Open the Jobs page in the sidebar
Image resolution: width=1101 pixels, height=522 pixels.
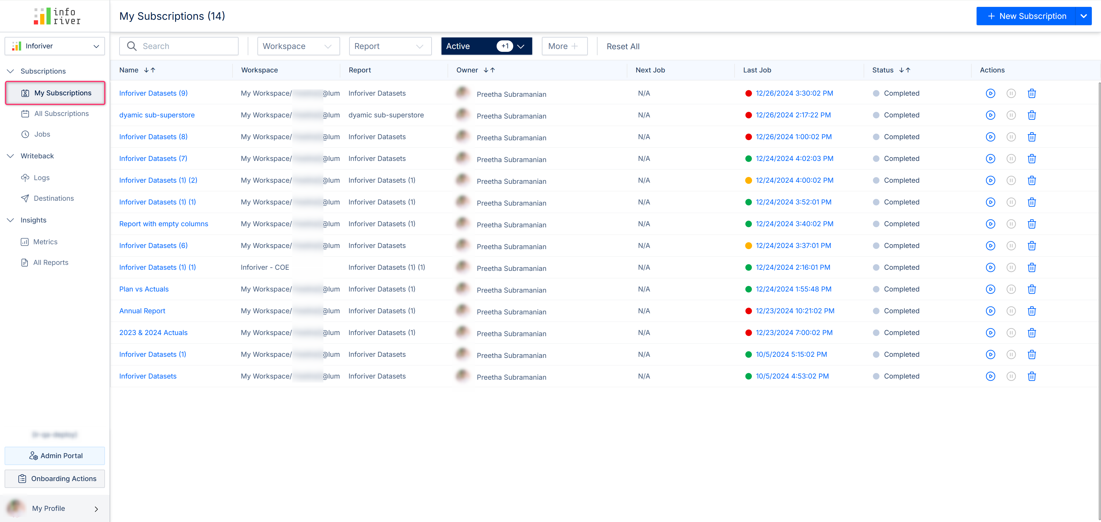42,134
